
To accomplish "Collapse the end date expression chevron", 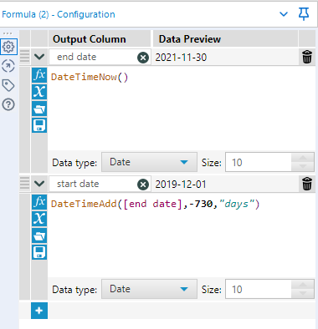I will (39, 57).
